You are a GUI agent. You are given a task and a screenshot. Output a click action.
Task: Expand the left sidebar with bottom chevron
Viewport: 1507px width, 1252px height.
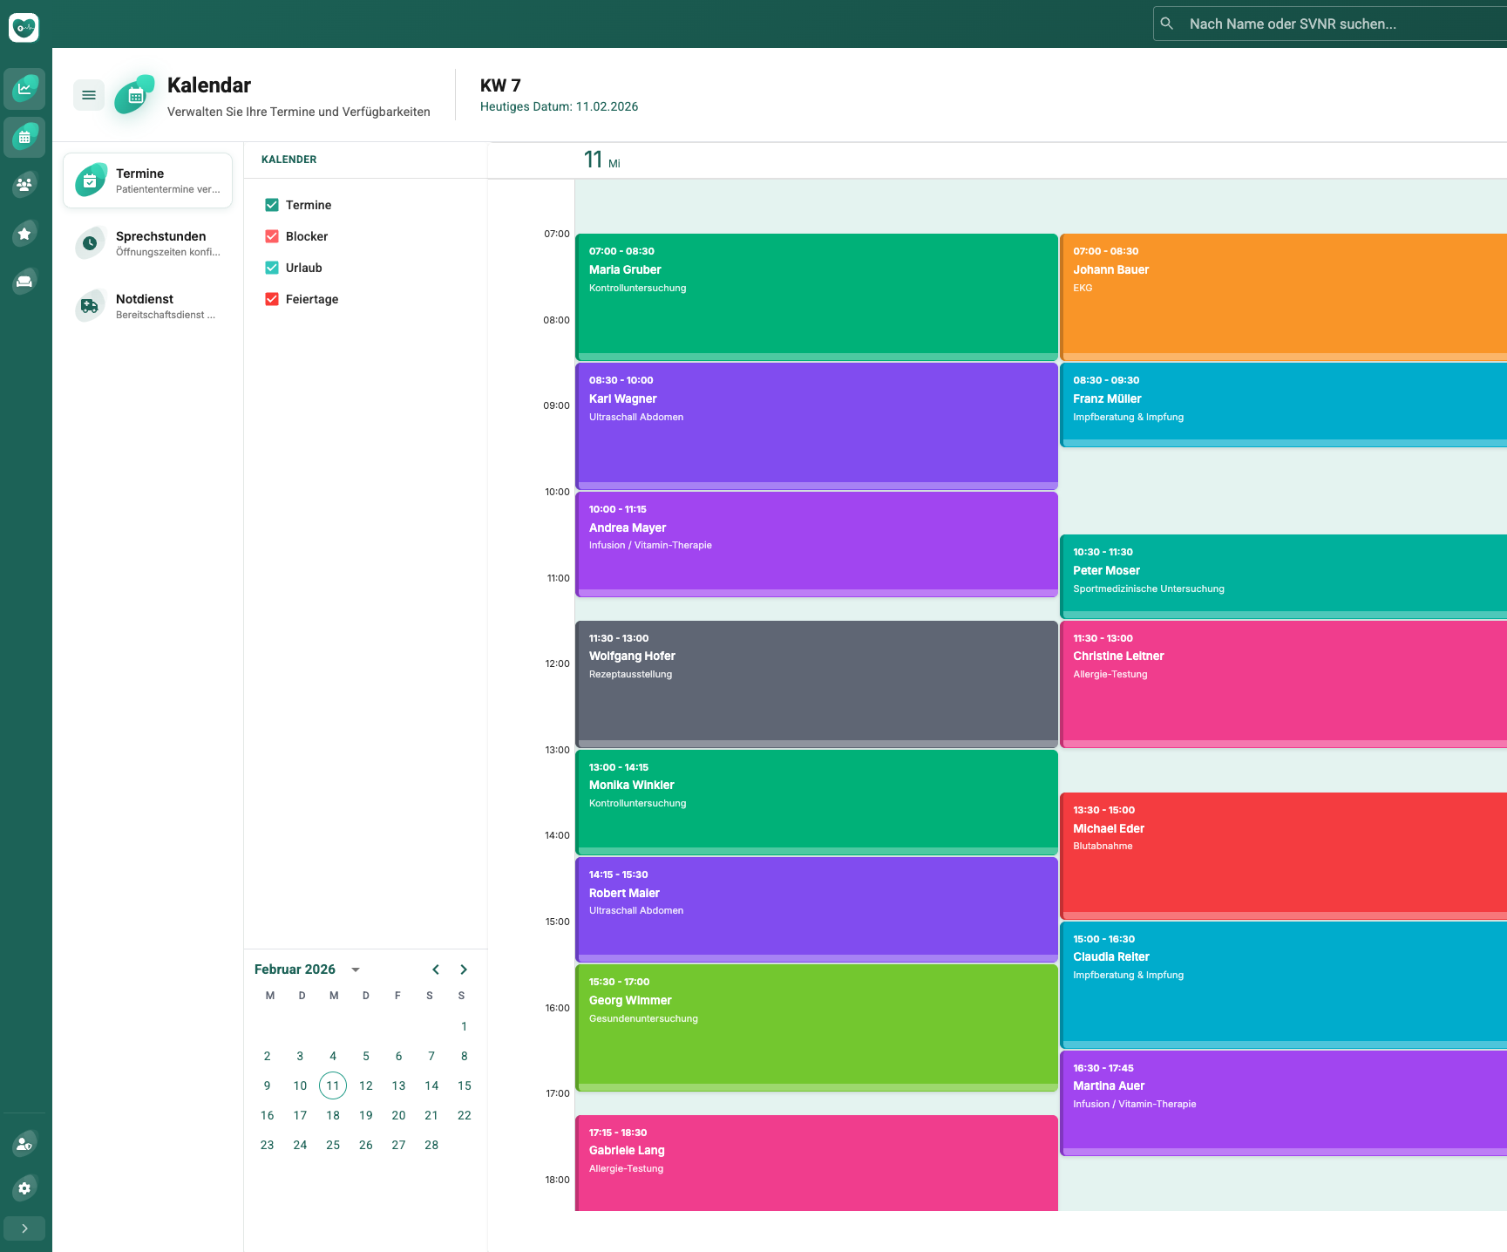24,1228
